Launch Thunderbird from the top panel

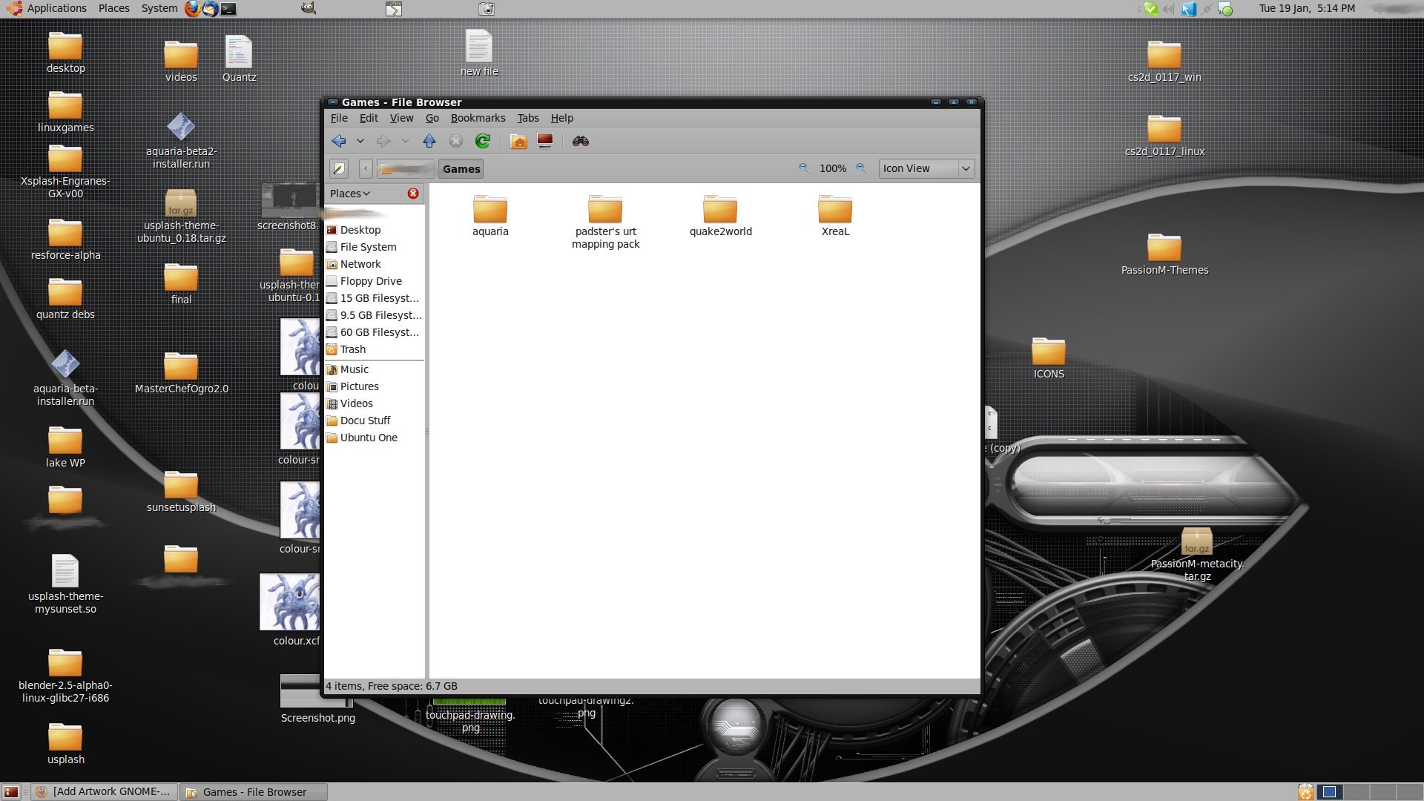click(211, 8)
